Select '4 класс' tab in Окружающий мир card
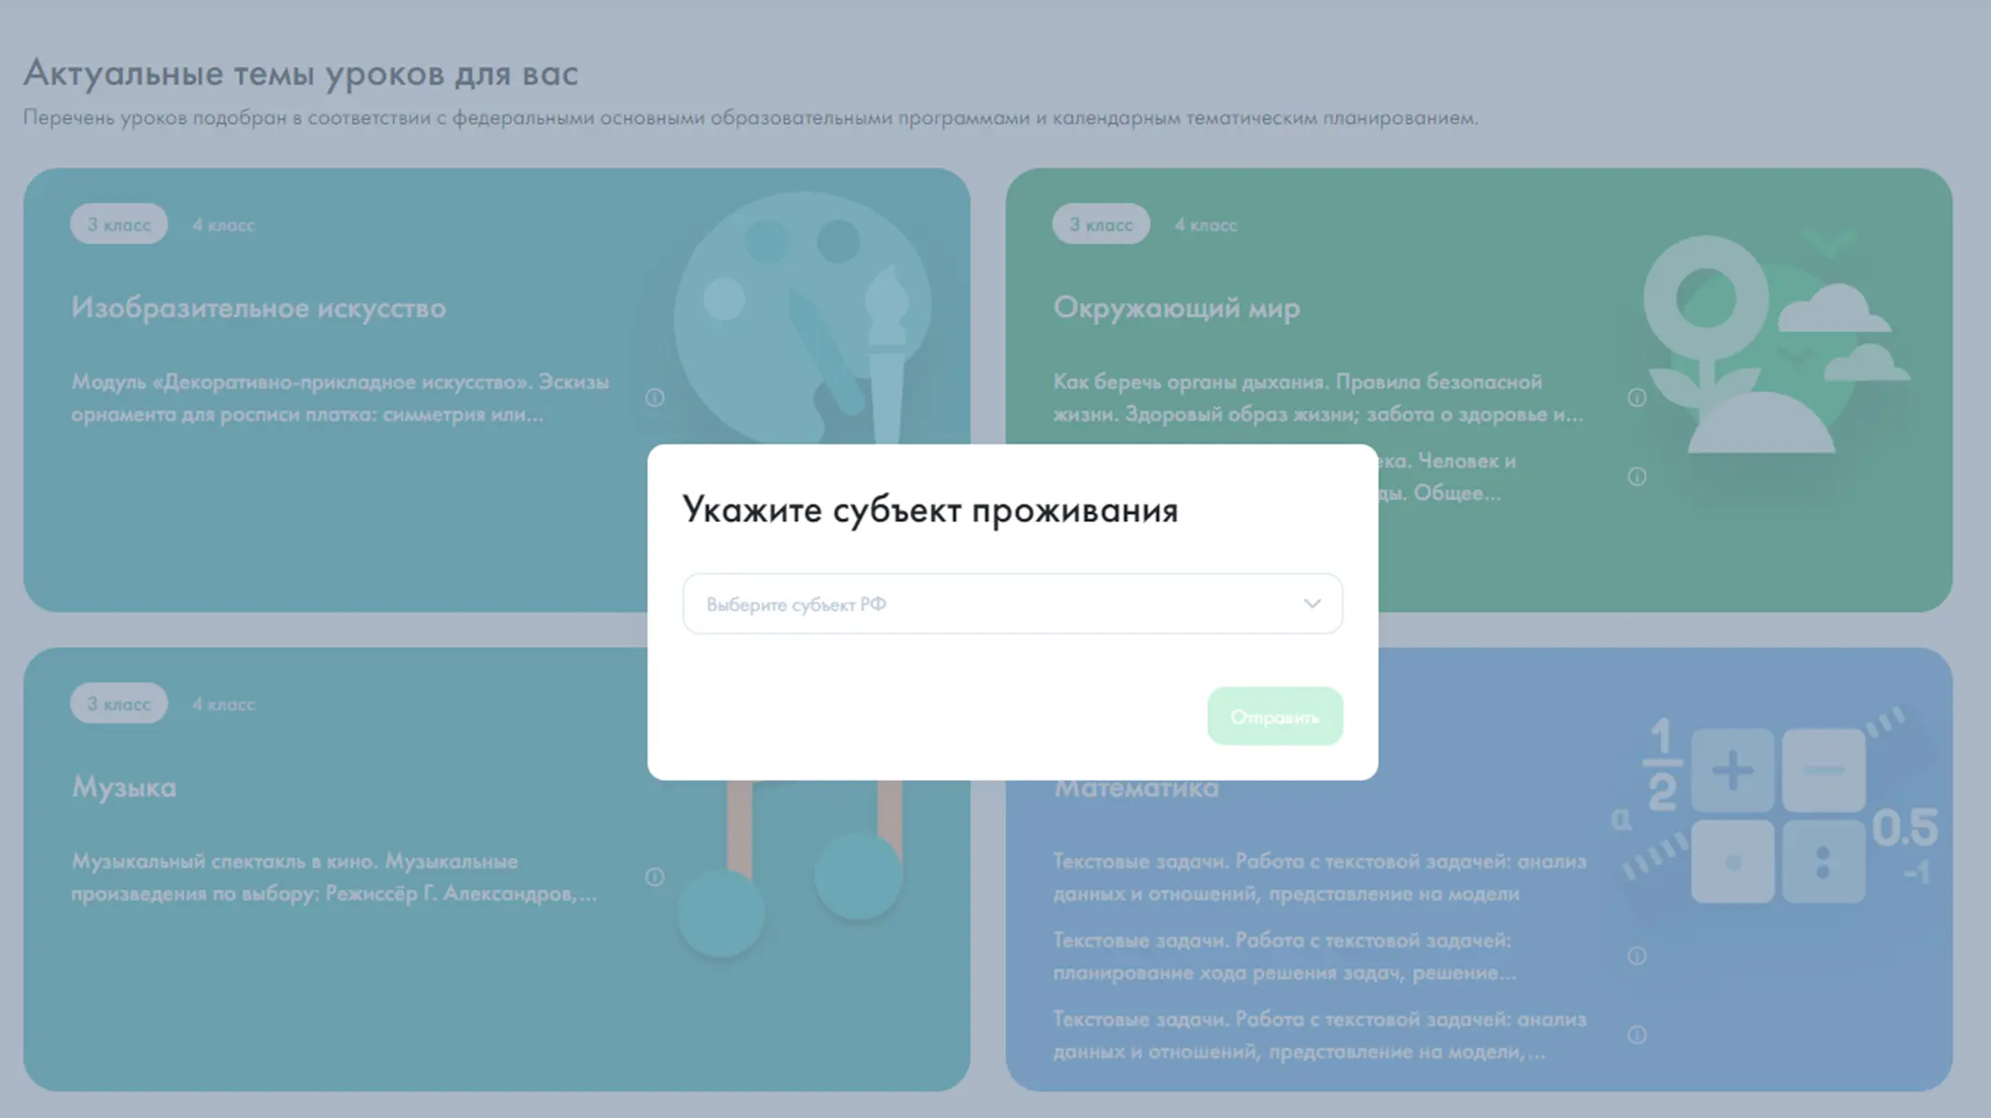Screen dimensions: 1991x1118 (x=1206, y=225)
